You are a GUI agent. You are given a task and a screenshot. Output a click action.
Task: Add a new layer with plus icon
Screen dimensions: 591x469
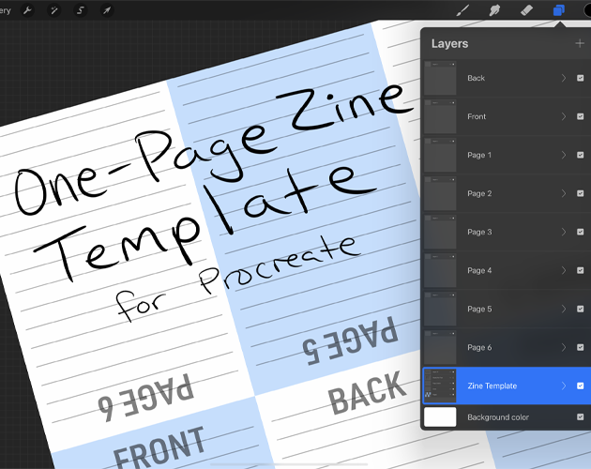pos(580,44)
